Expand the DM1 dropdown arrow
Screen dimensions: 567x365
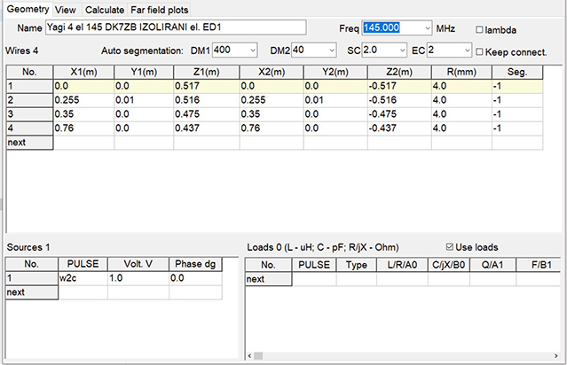pyautogui.click(x=253, y=50)
